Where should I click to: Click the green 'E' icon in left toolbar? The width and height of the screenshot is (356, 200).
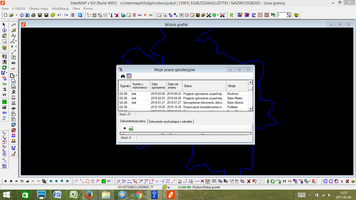[x=4, y=102]
